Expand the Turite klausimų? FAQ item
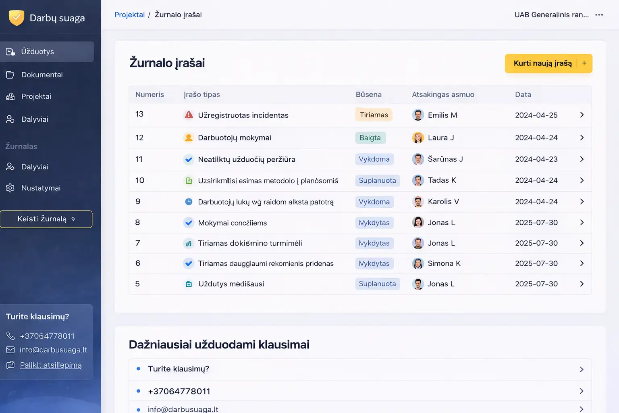 [x=360, y=369]
